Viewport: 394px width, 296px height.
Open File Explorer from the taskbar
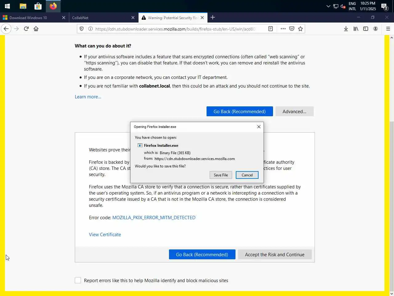pyautogui.click(x=23, y=6)
